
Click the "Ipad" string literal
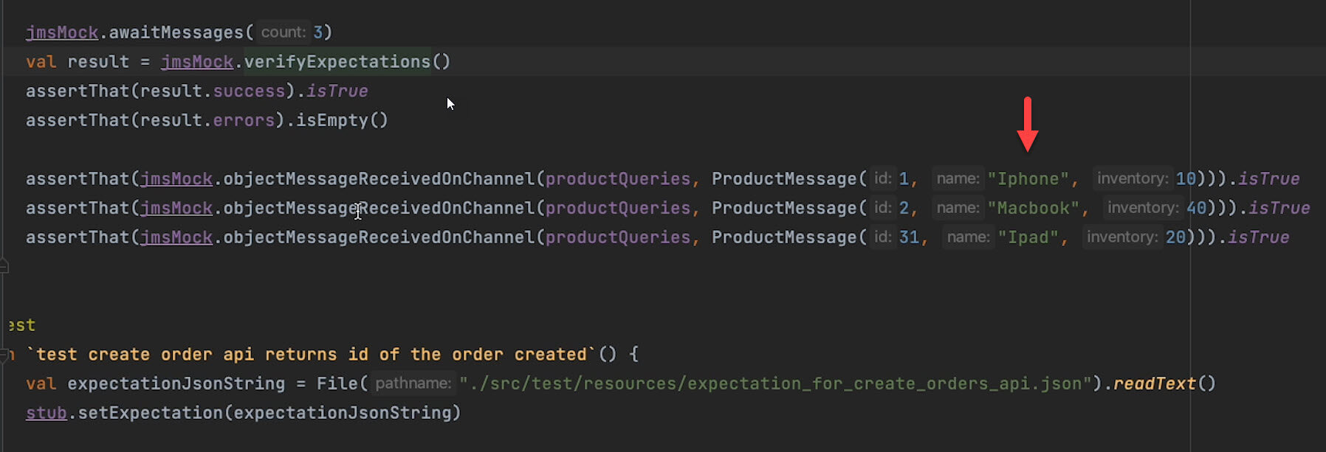(1028, 237)
